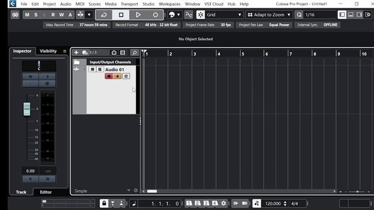374x210 pixels.
Task: Click the Inspector volume fader handle
Action: (x=27, y=109)
